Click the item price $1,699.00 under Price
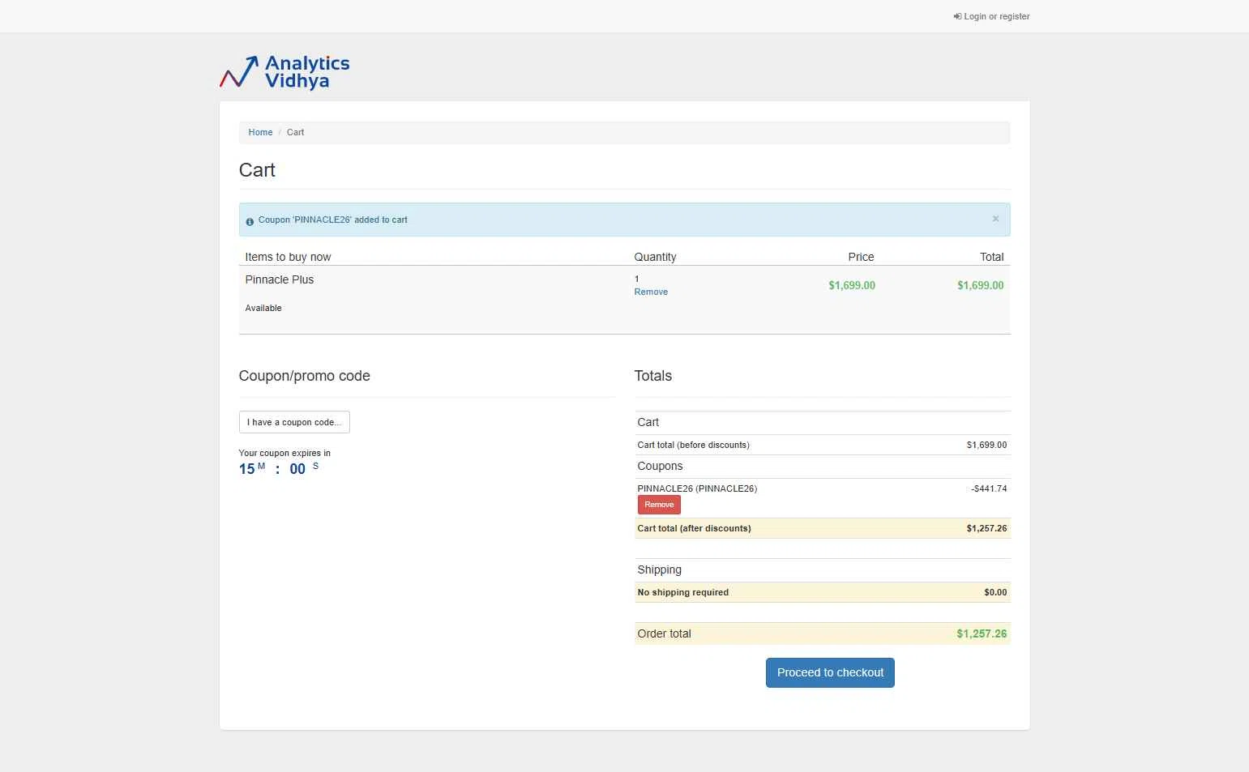 pyautogui.click(x=852, y=285)
